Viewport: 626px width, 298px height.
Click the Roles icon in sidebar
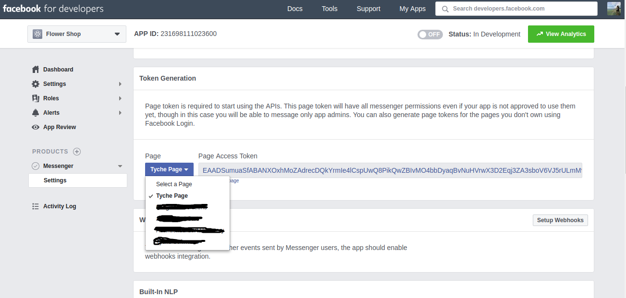36,98
